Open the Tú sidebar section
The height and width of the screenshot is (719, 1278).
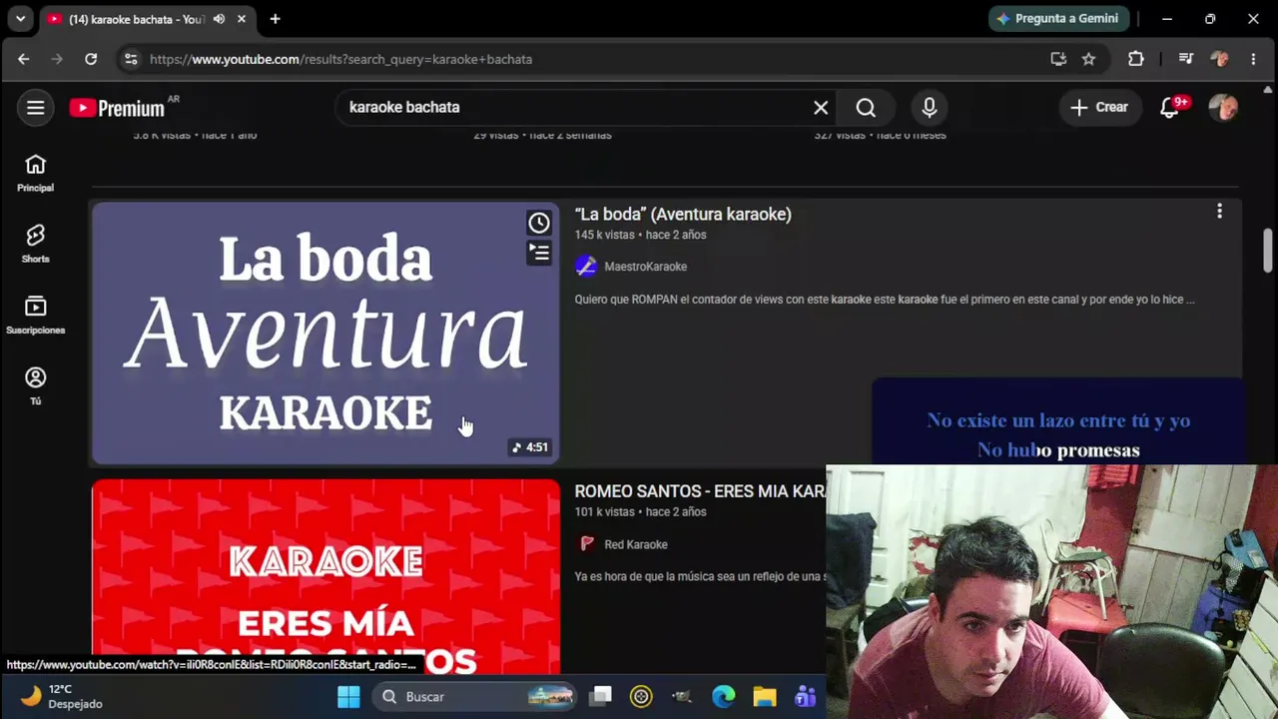coord(35,386)
